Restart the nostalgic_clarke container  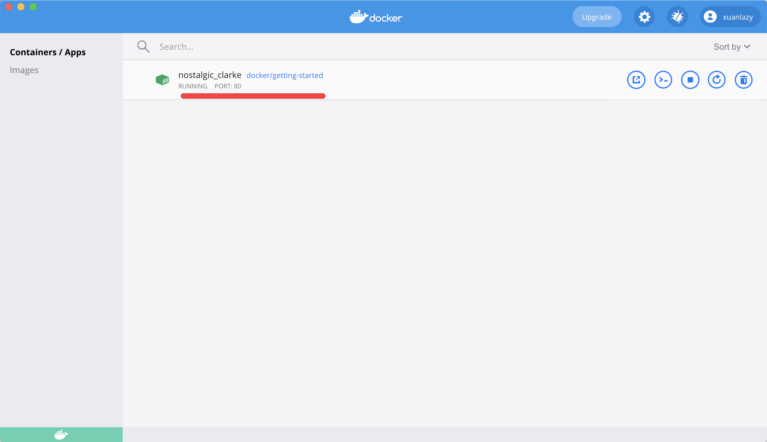point(717,80)
